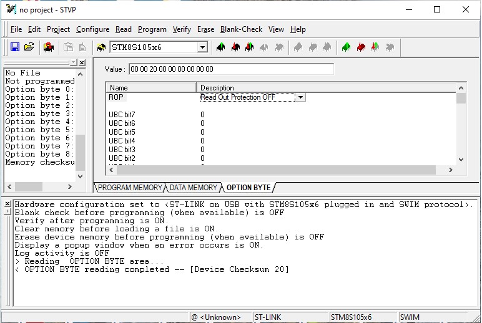Select the UBC bit7 row
This screenshot has width=482, height=323.
tap(122, 115)
